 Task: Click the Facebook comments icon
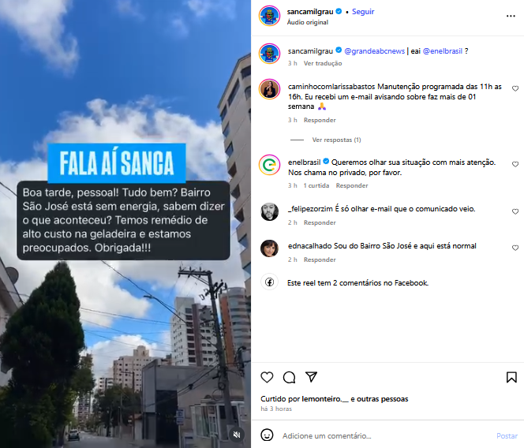(269, 282)
